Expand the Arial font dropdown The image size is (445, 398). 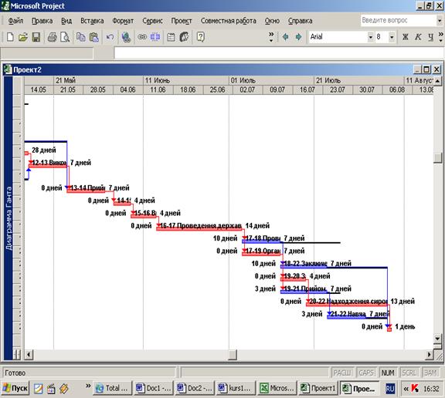(x=370, y=37)
